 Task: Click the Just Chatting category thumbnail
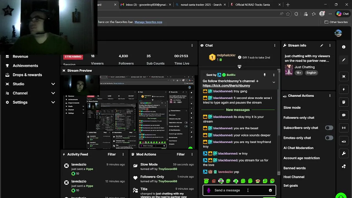tap(289, 70)
